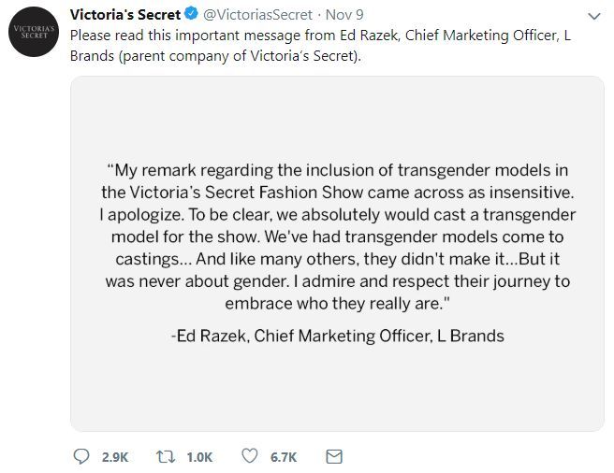The image size is (614, 473).
Task: Click 'Brands (parent company of Victoria's Secret)' line
Action: click(x=214, y=54)
